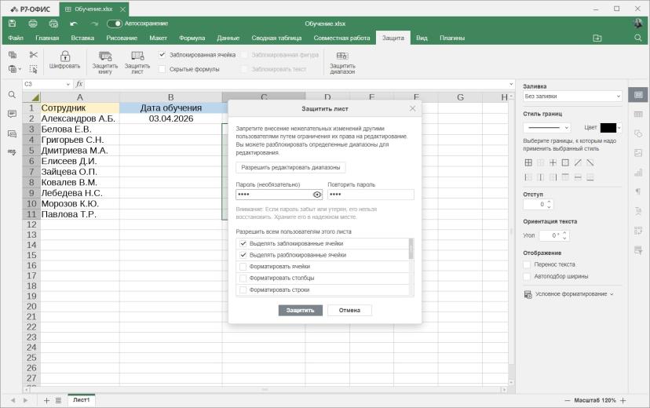This screenshot has width=650, height=408.
Task: Open file location icon in tab bar
Action: click(x=597, y=38)
